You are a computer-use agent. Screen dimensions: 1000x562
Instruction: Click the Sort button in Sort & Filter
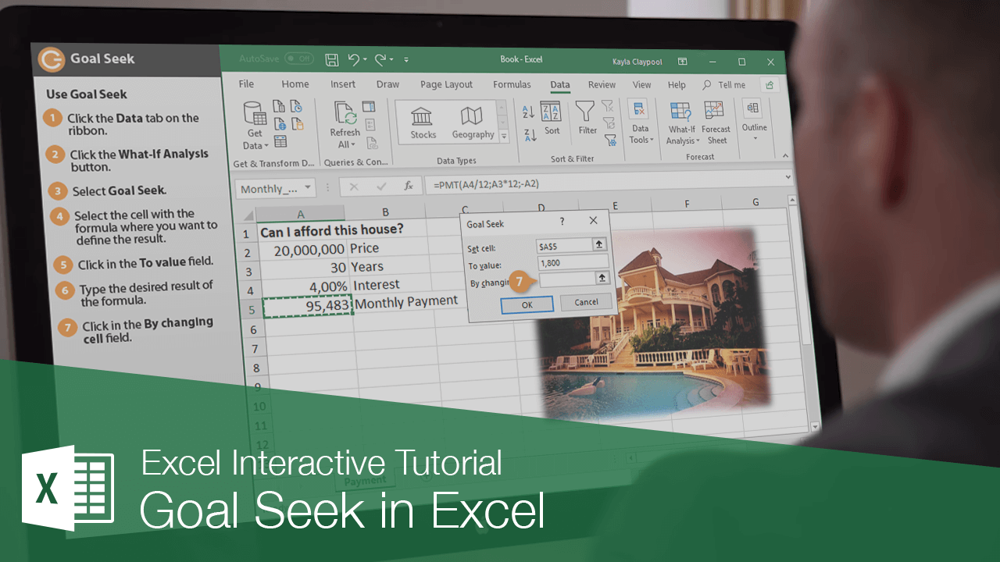[x=552, y=121]
